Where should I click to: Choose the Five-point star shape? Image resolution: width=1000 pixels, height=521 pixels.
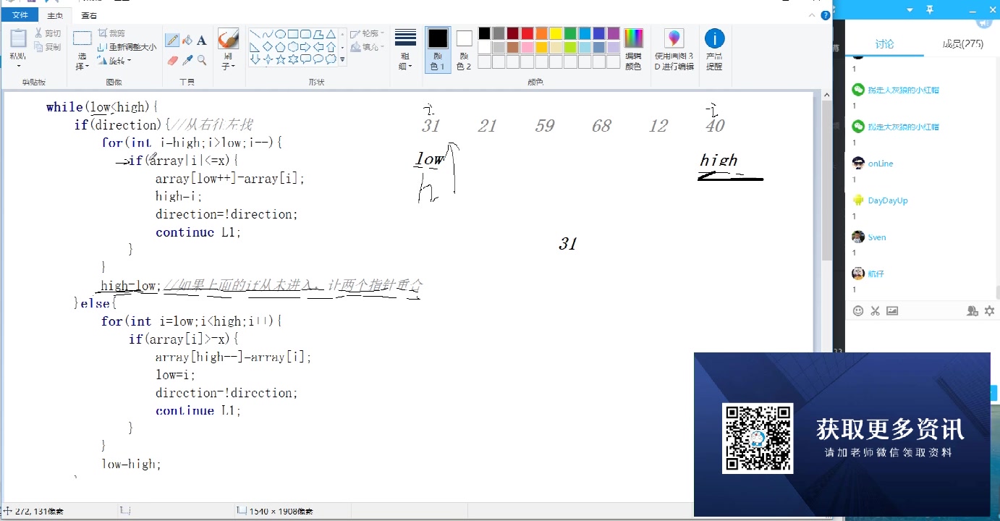pyautogui.click(x=280, y=59)
